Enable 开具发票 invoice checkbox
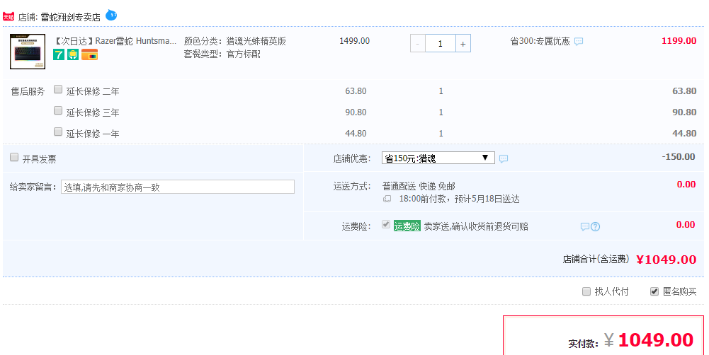 [x=14, y=157]
